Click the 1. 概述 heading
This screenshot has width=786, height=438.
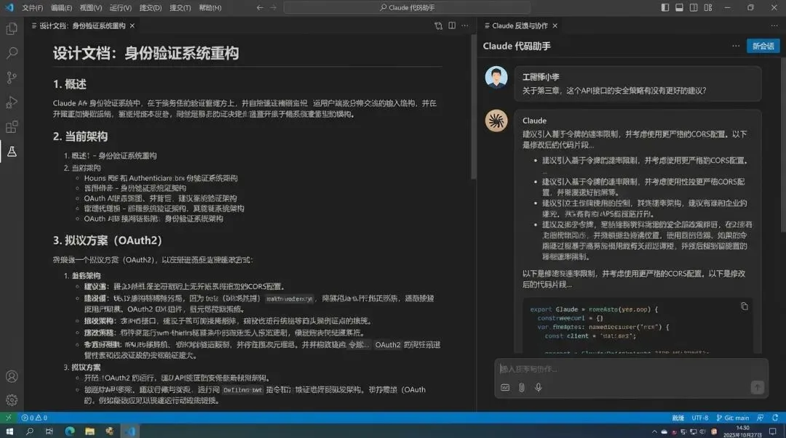click(x=70, y=84)
